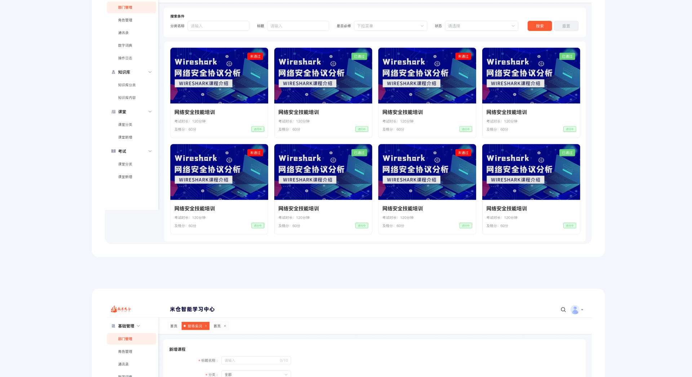
Task: Collapse the 考试 section chevron
Action: [150, 151]
